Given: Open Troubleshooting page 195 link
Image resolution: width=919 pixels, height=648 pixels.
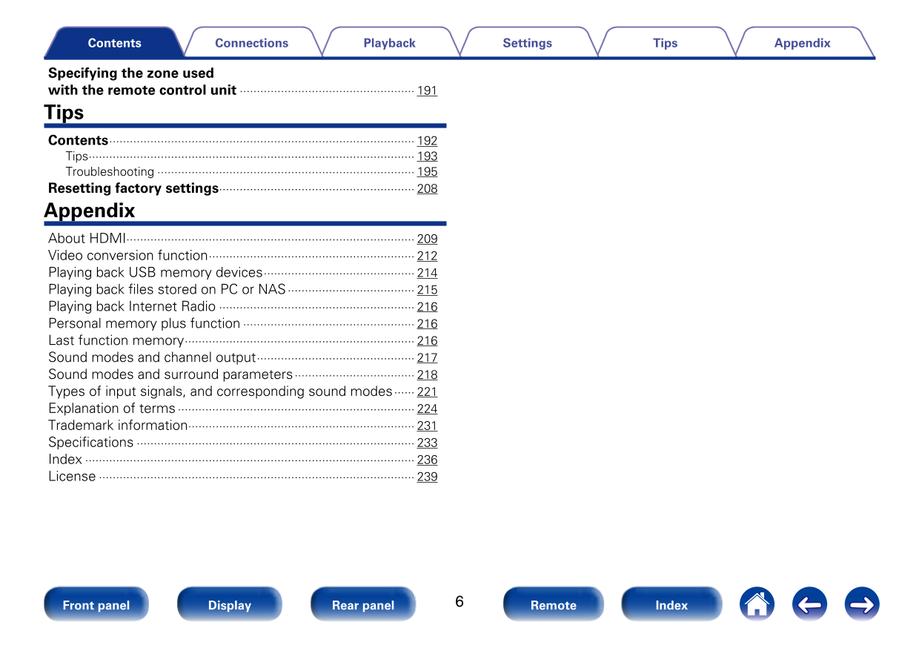Looking at the screenshot, I should 427,172.
